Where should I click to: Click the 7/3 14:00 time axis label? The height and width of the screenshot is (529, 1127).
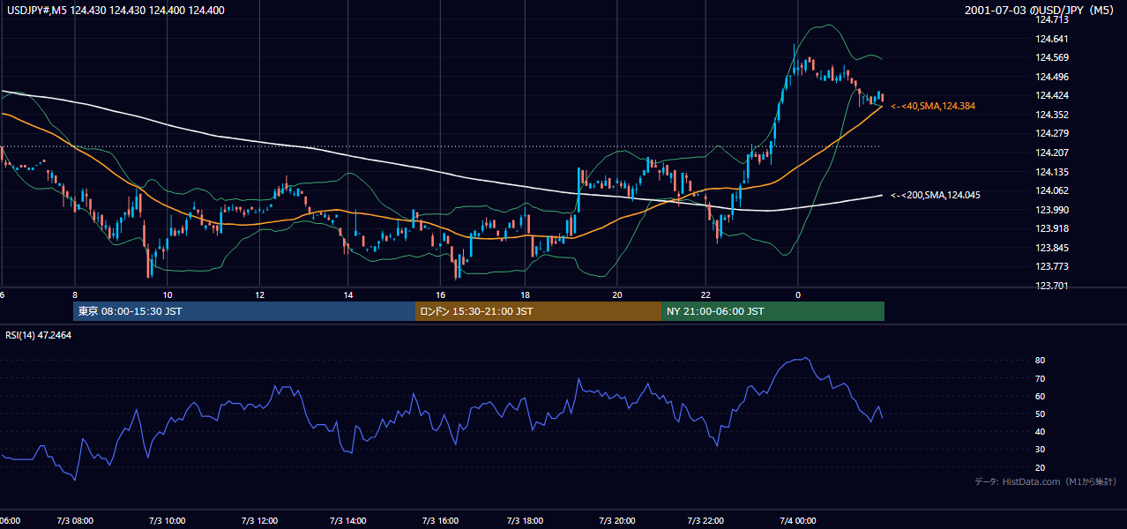[347, 520]
